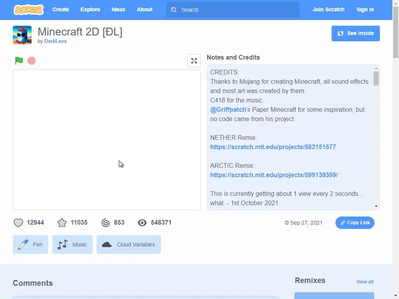Click the Comments heading
The height and width of the screenshot is (299, 399).
tap(33, 283)
